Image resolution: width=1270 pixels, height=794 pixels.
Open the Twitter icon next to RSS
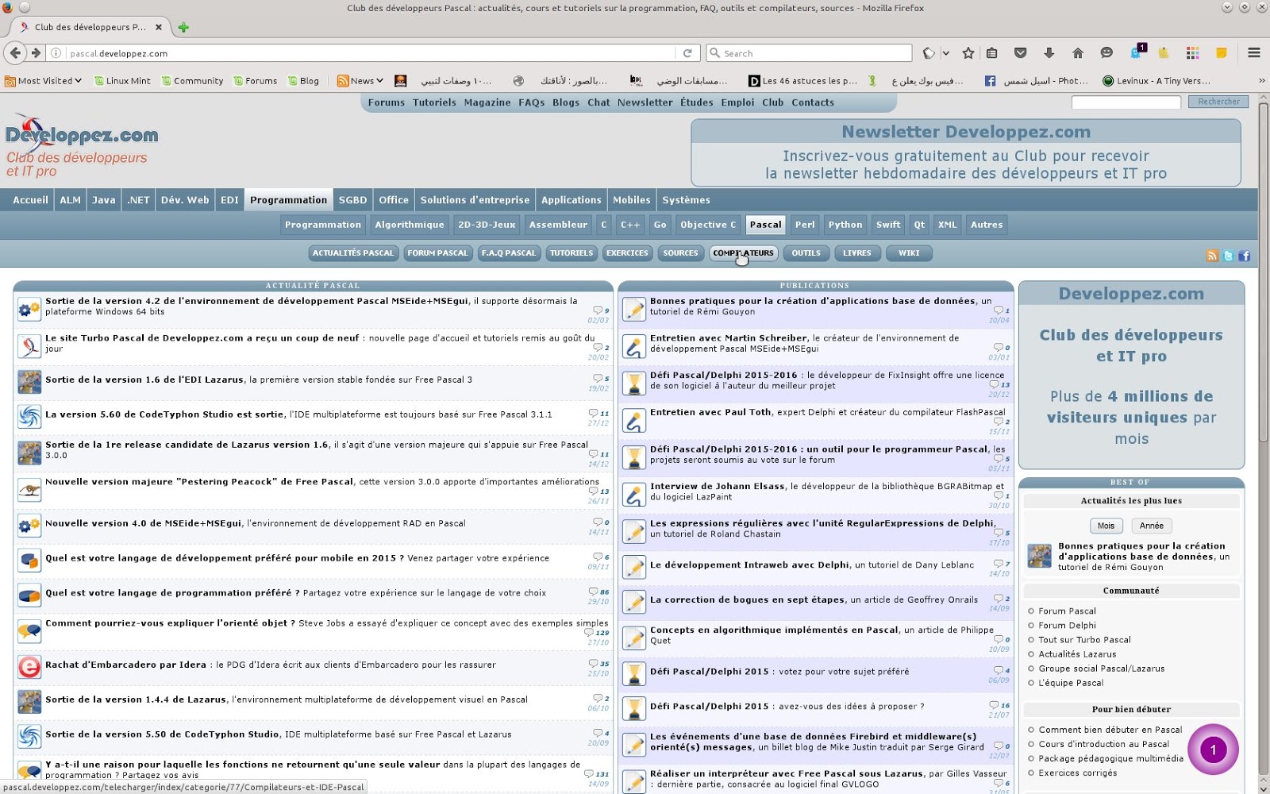1228,256
